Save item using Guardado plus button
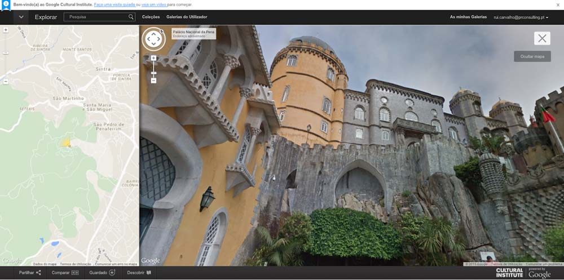 tap(102, 273)
